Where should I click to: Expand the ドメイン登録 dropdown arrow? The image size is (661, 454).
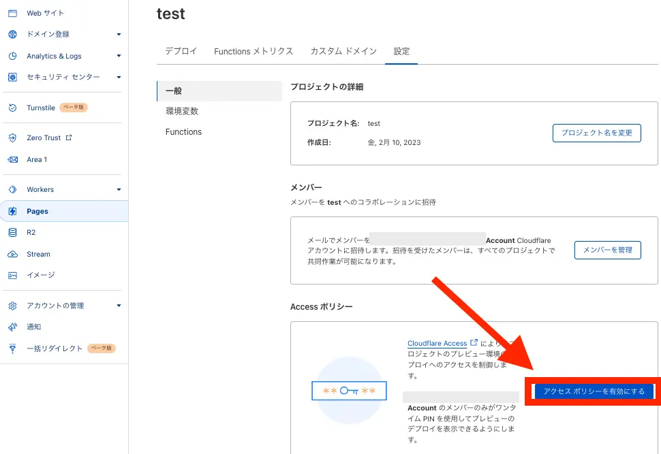119,34
